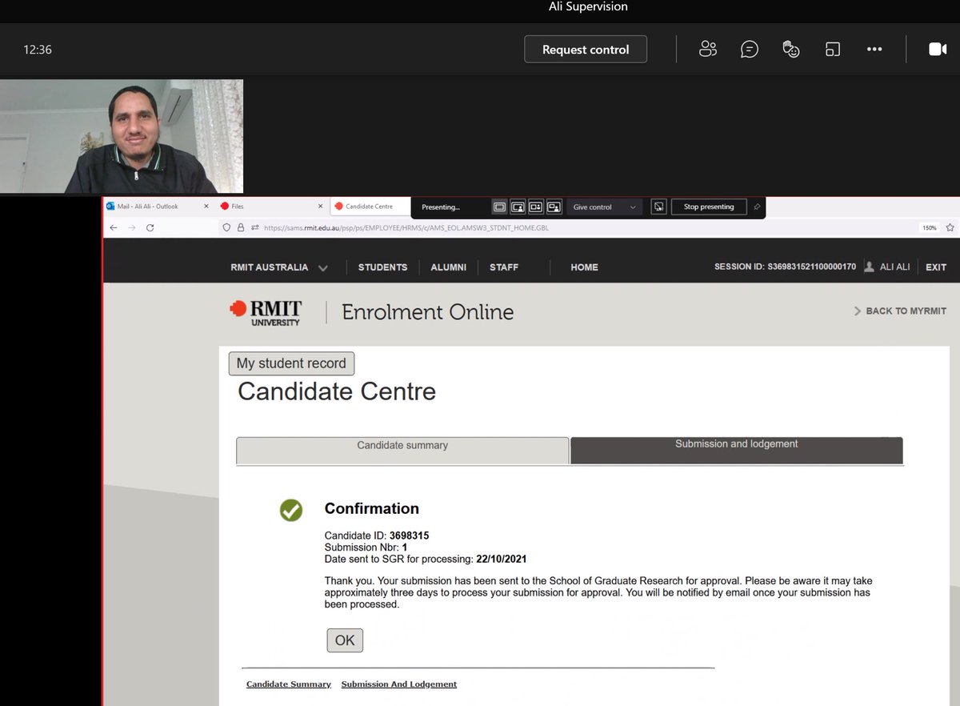This screenshot has width=960, height=706.
Task: Click the padlock site info icon
Action: tap(241, 227)
